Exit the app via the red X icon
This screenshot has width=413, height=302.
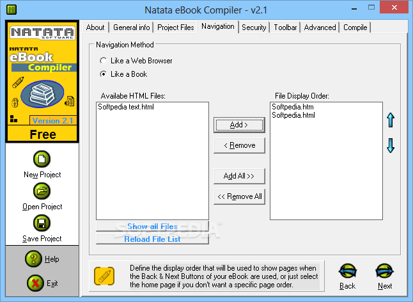click(35, 283)
